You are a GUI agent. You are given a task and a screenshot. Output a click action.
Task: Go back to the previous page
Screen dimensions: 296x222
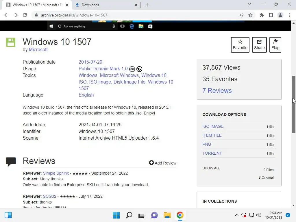coord(6,15)
